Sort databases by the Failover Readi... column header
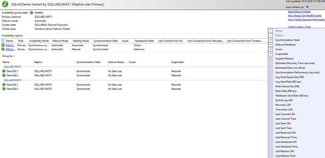The width and height of the screenshot is (325, 158). click(x=117, y=62)
